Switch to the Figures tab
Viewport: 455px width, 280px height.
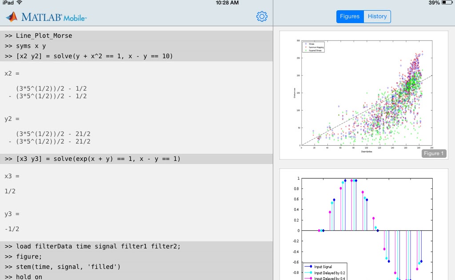[x=350, y=16]
